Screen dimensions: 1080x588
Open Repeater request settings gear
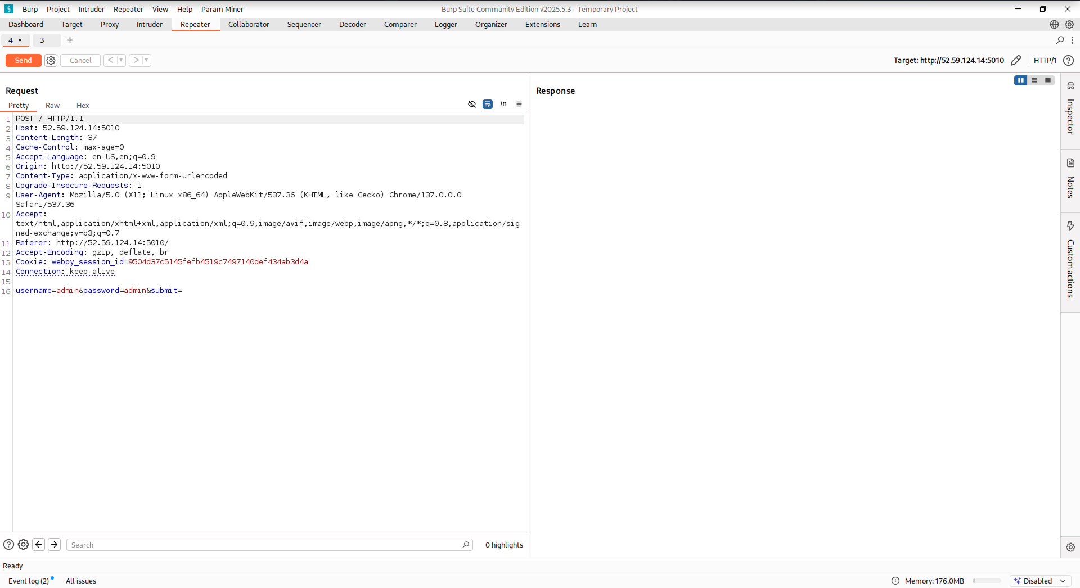click(x=51, y=60)
